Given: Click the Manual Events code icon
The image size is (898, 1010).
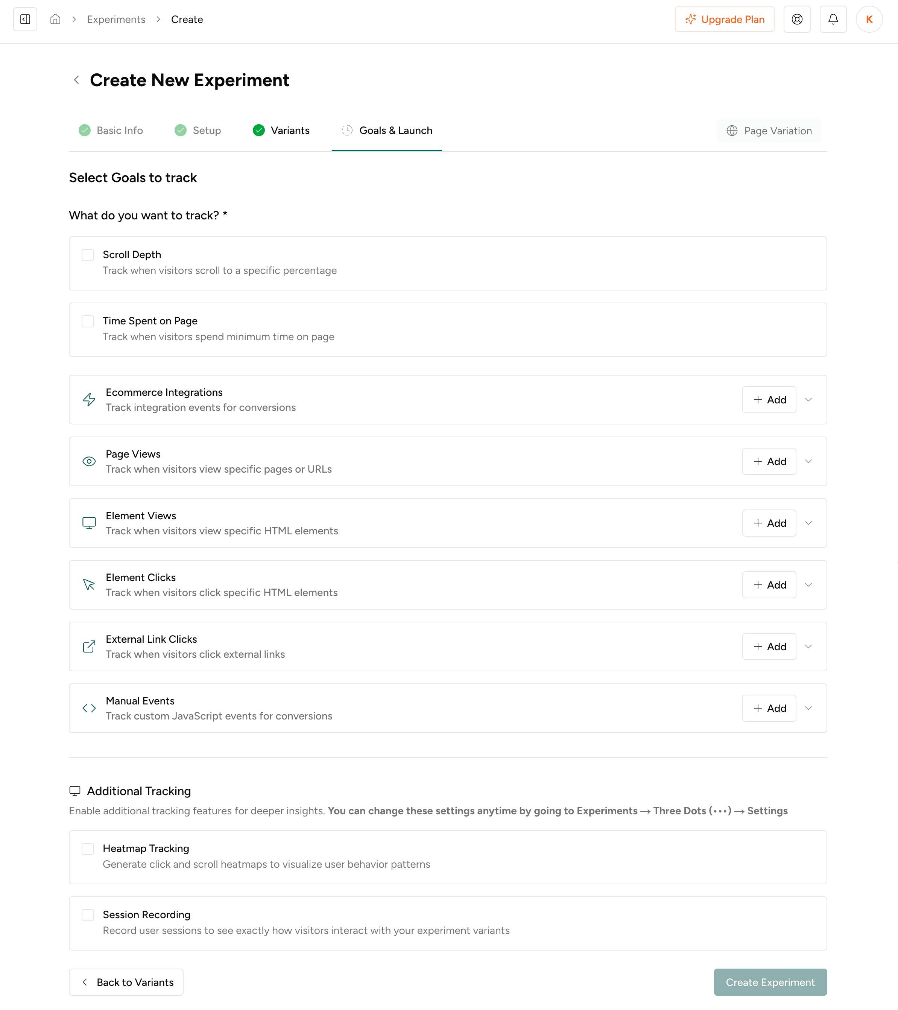Looking at the screenshot, I should pyautogui.click(x=89, y=708).
